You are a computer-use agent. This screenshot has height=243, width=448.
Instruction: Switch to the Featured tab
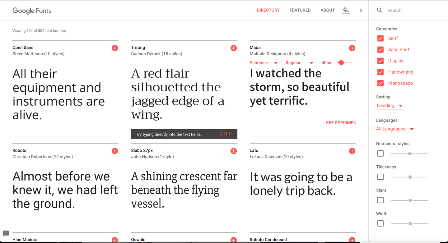click(300, 10)
